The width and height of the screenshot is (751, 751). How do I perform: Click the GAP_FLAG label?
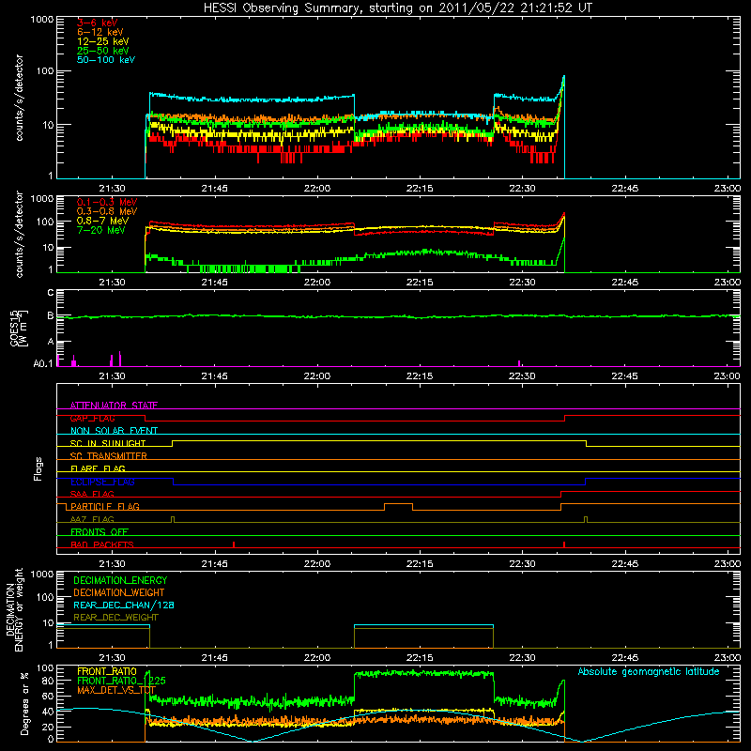click(92, 418)
